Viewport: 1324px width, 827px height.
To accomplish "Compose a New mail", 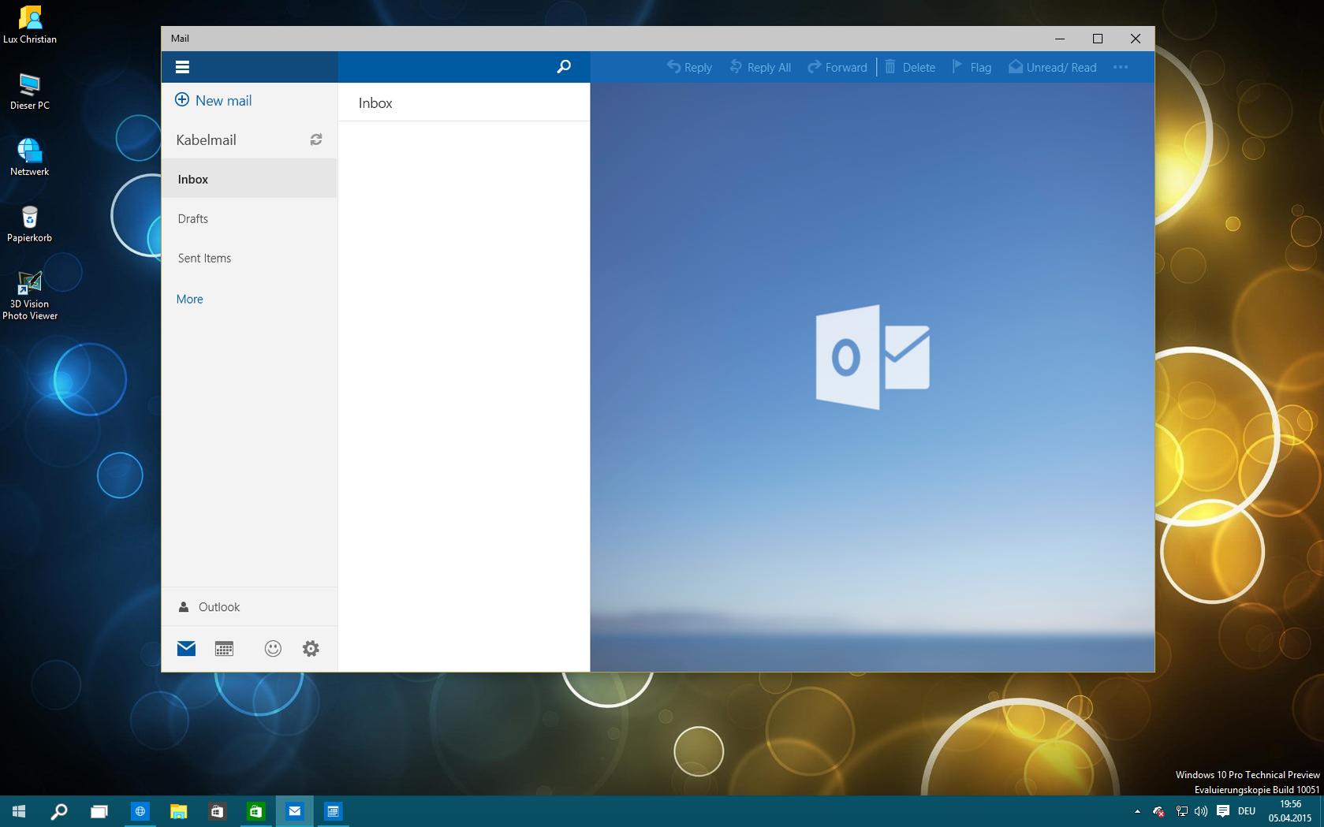I will coord(213,100).
